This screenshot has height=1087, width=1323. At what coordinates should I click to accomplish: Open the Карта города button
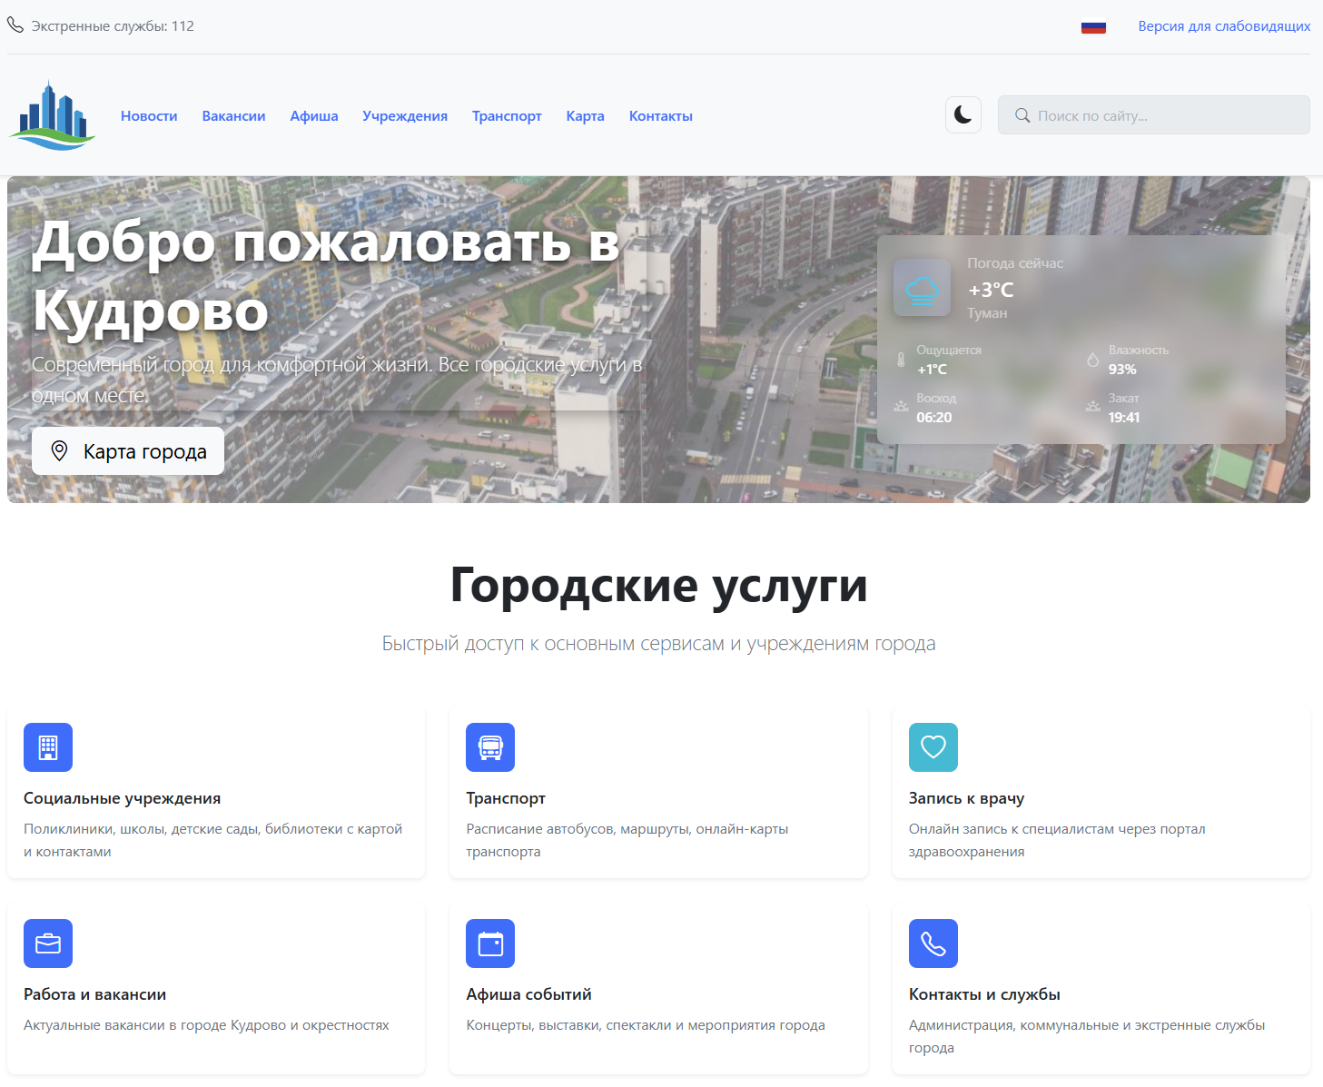click(x=127, y=450)
